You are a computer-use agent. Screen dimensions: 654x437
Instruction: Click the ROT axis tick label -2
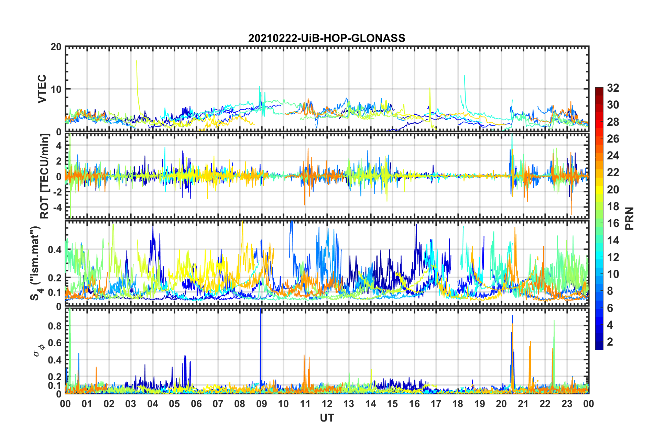point(57,192)
